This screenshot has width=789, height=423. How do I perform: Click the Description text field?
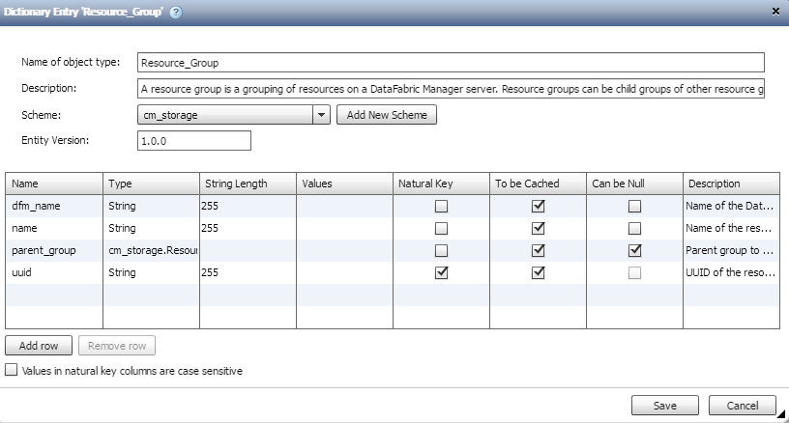tap(451, 89)
